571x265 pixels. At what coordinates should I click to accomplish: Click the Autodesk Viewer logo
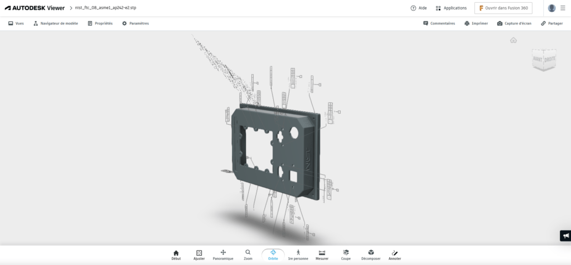(35, 8)
